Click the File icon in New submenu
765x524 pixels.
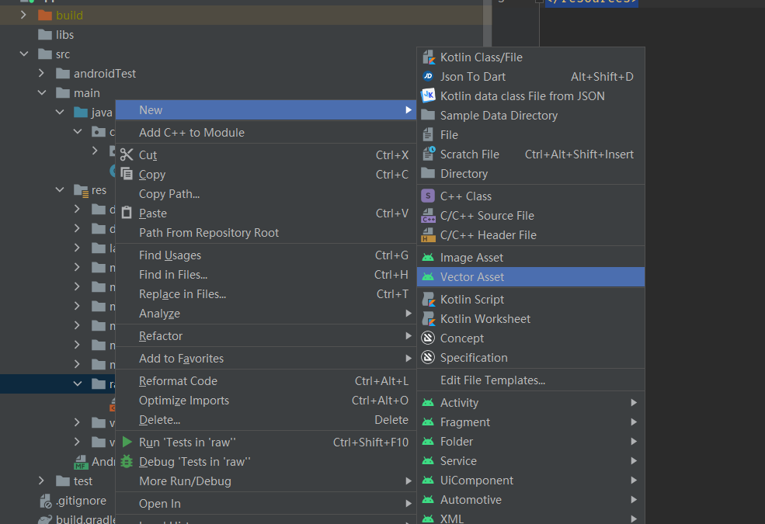[428, 134]
